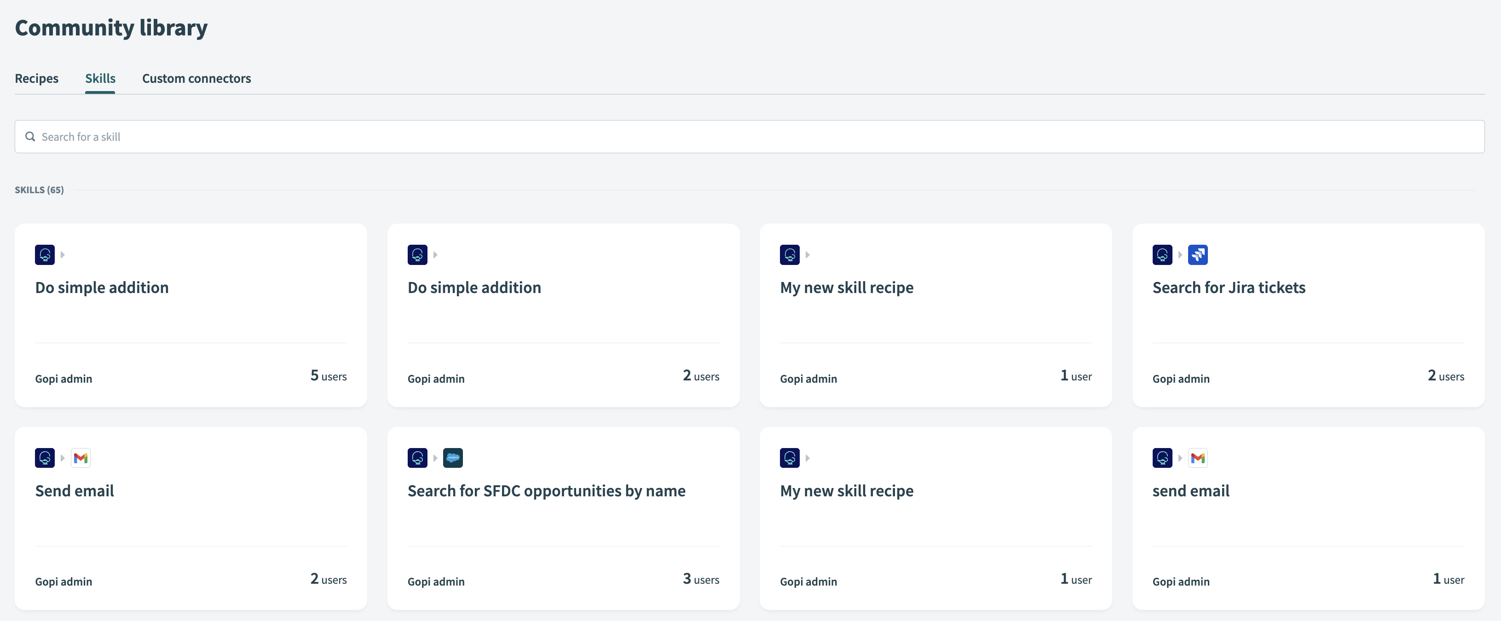Open the Send email skill title

pyautogui.click(x=75, y=491)
